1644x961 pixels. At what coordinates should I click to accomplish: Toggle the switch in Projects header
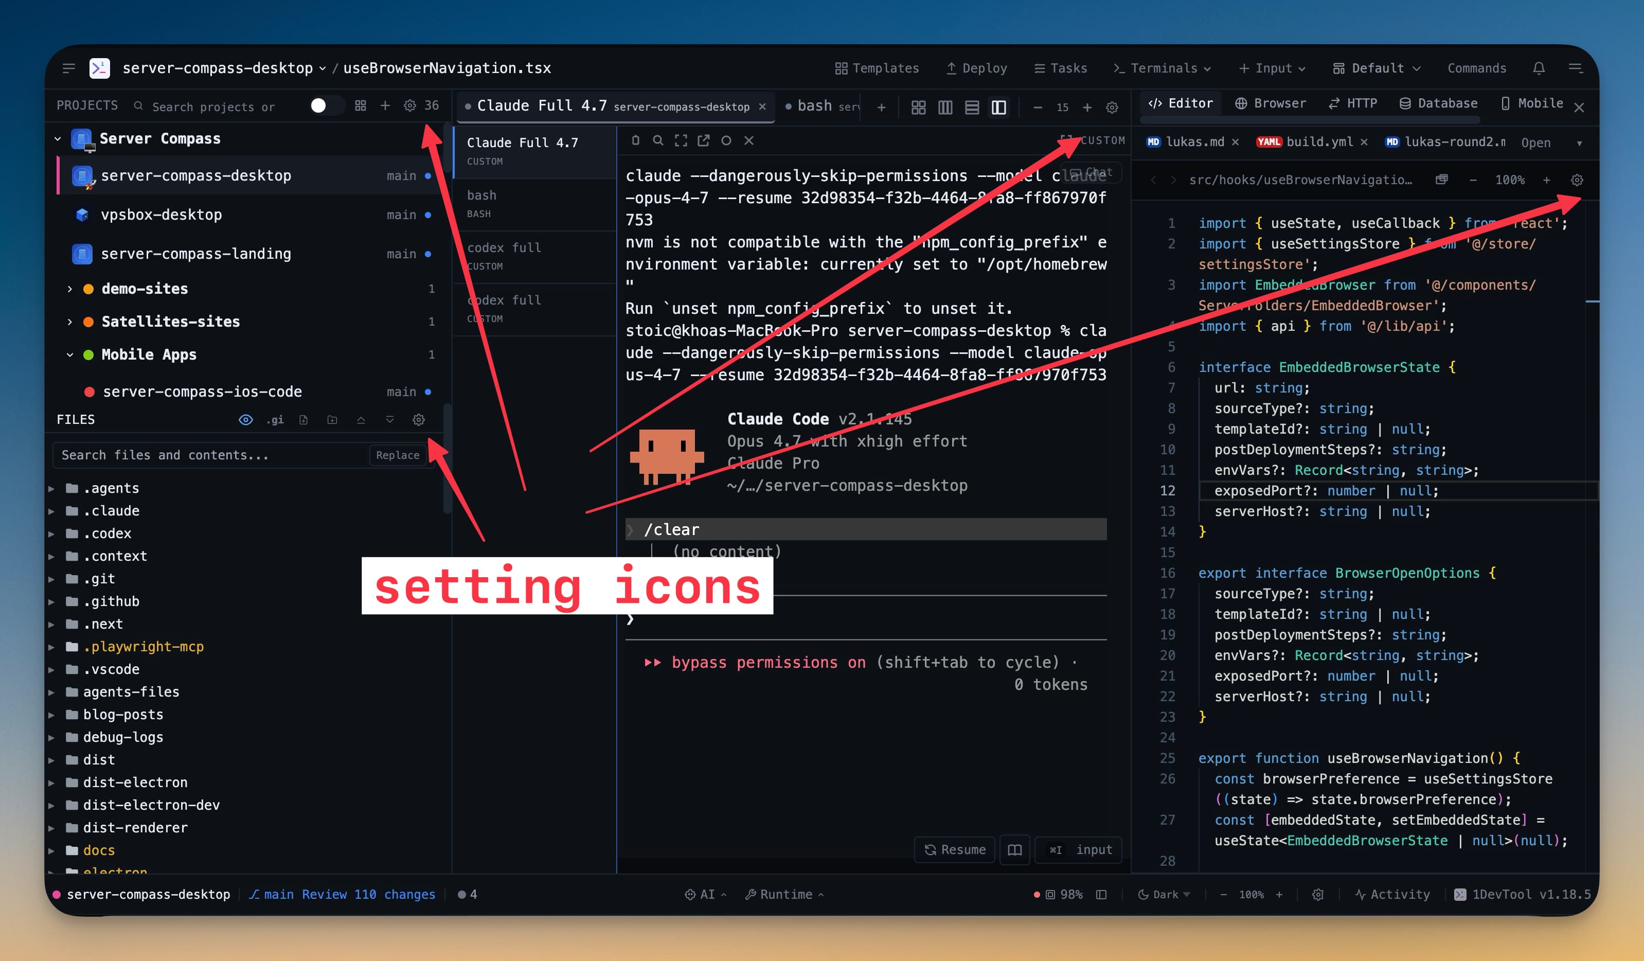click(x=326, y=105)
